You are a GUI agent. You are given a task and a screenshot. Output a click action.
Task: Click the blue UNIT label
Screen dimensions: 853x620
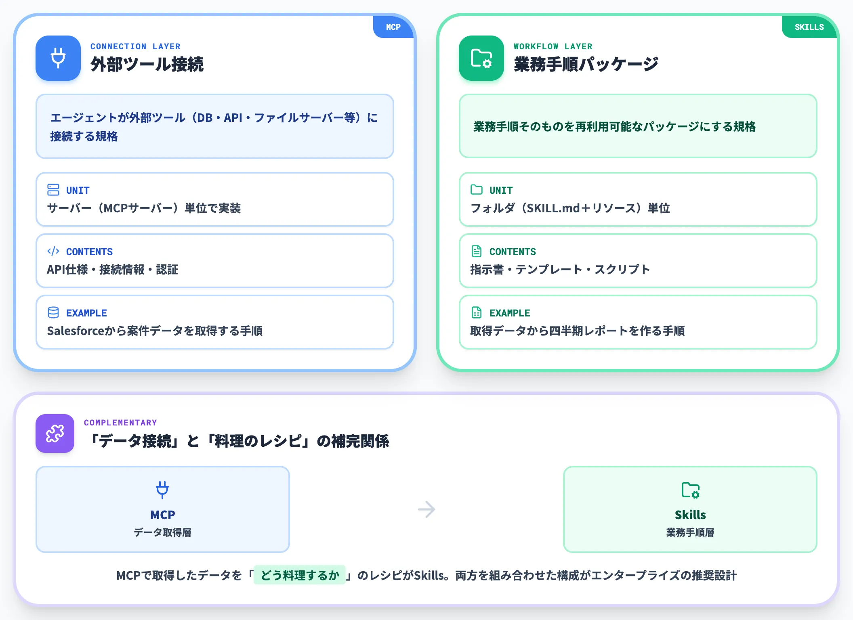78,190
